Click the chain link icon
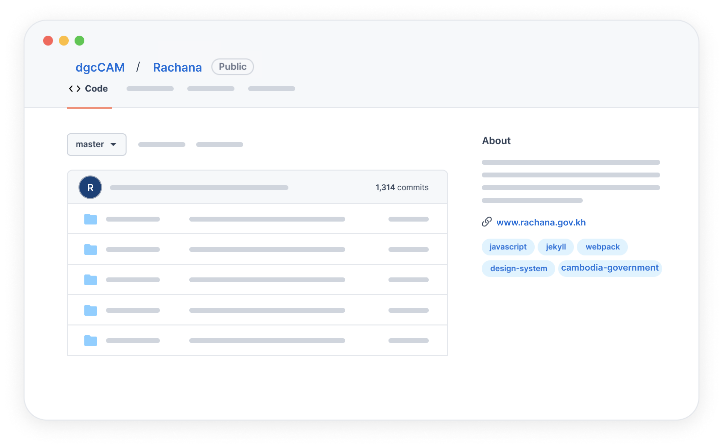Screen dimensions: 723x448 (487, 222)
